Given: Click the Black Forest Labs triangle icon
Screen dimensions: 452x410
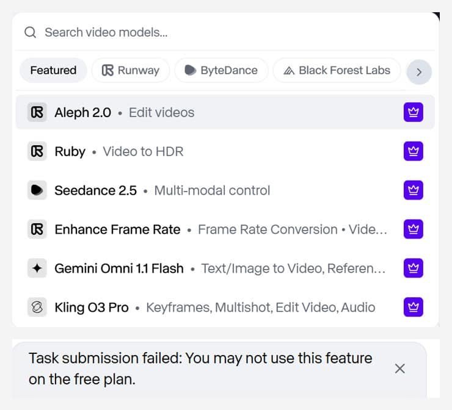Looking at the screenshot, I should [289, 71].
